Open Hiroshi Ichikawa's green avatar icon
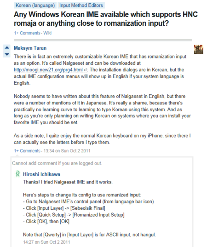 [x=17, y=174]
